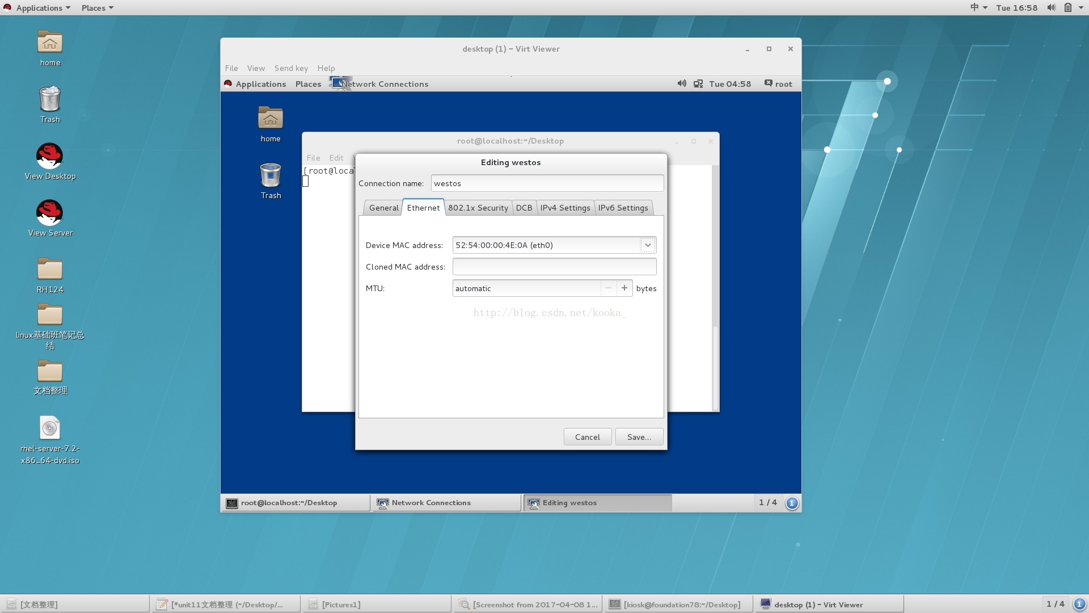Switch to host 文档整理 taskbar window
Screen dimensions: 1089x613
coord(75,604)
